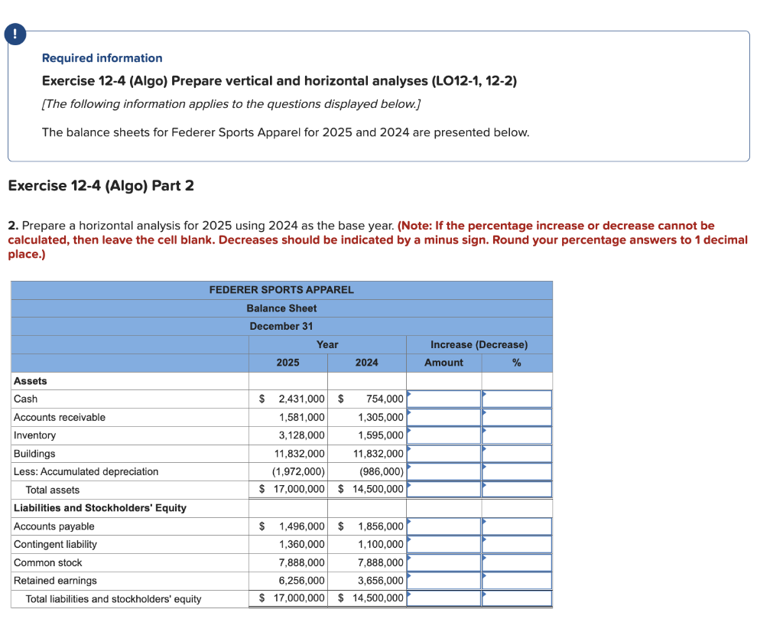Click the Total assets % input cell
The height and width of the screenshot is (632, 783).
(517, 489)
